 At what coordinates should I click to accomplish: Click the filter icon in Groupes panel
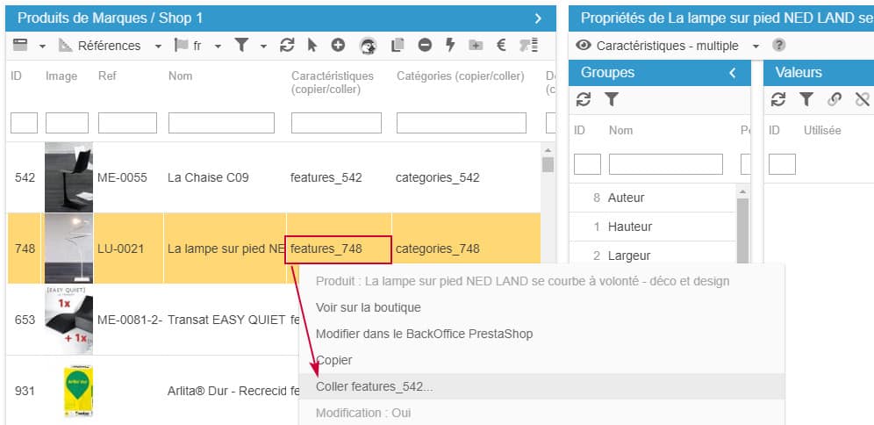point(612,100)
